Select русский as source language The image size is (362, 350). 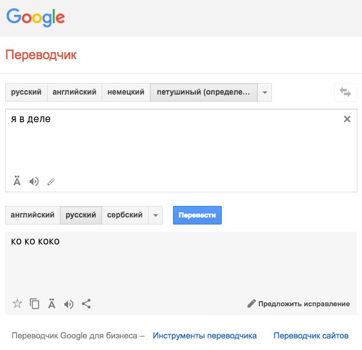coord(26,92)
